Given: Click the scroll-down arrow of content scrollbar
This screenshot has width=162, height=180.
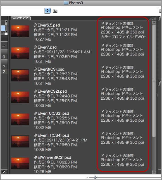Looking at the screenshot, I should (154, 172).
